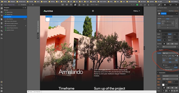This screenshot has height=93, width=179.
Task: Click the Fixed Div selector tag
Action: (164, 13)
